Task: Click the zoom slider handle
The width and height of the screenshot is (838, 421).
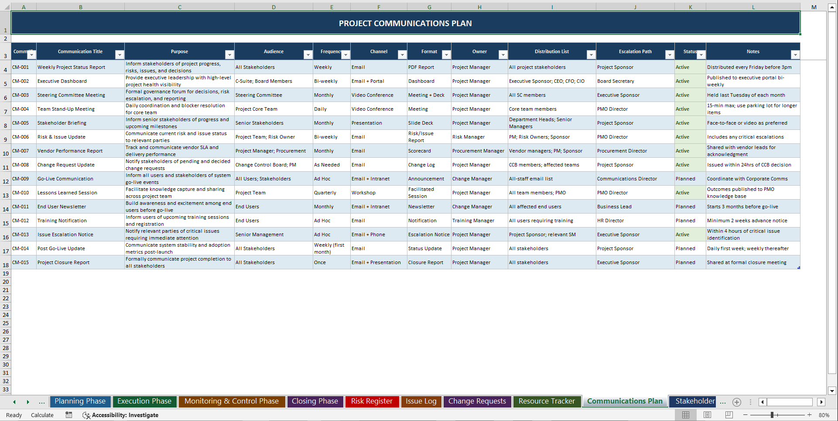Action: 772,415
